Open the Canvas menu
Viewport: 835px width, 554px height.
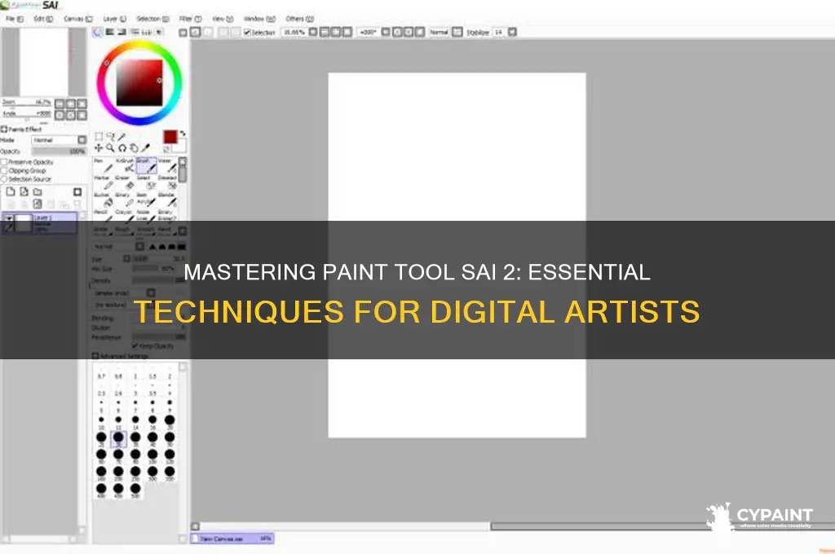coord(77,19)
